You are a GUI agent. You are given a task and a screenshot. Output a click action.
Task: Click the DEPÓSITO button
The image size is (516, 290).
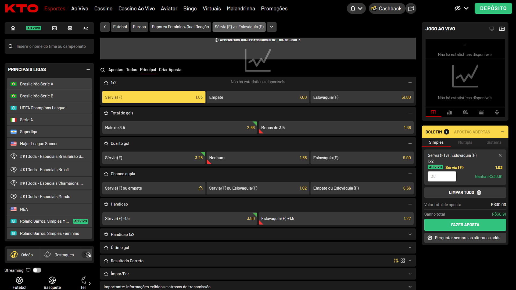pos(493,9)
